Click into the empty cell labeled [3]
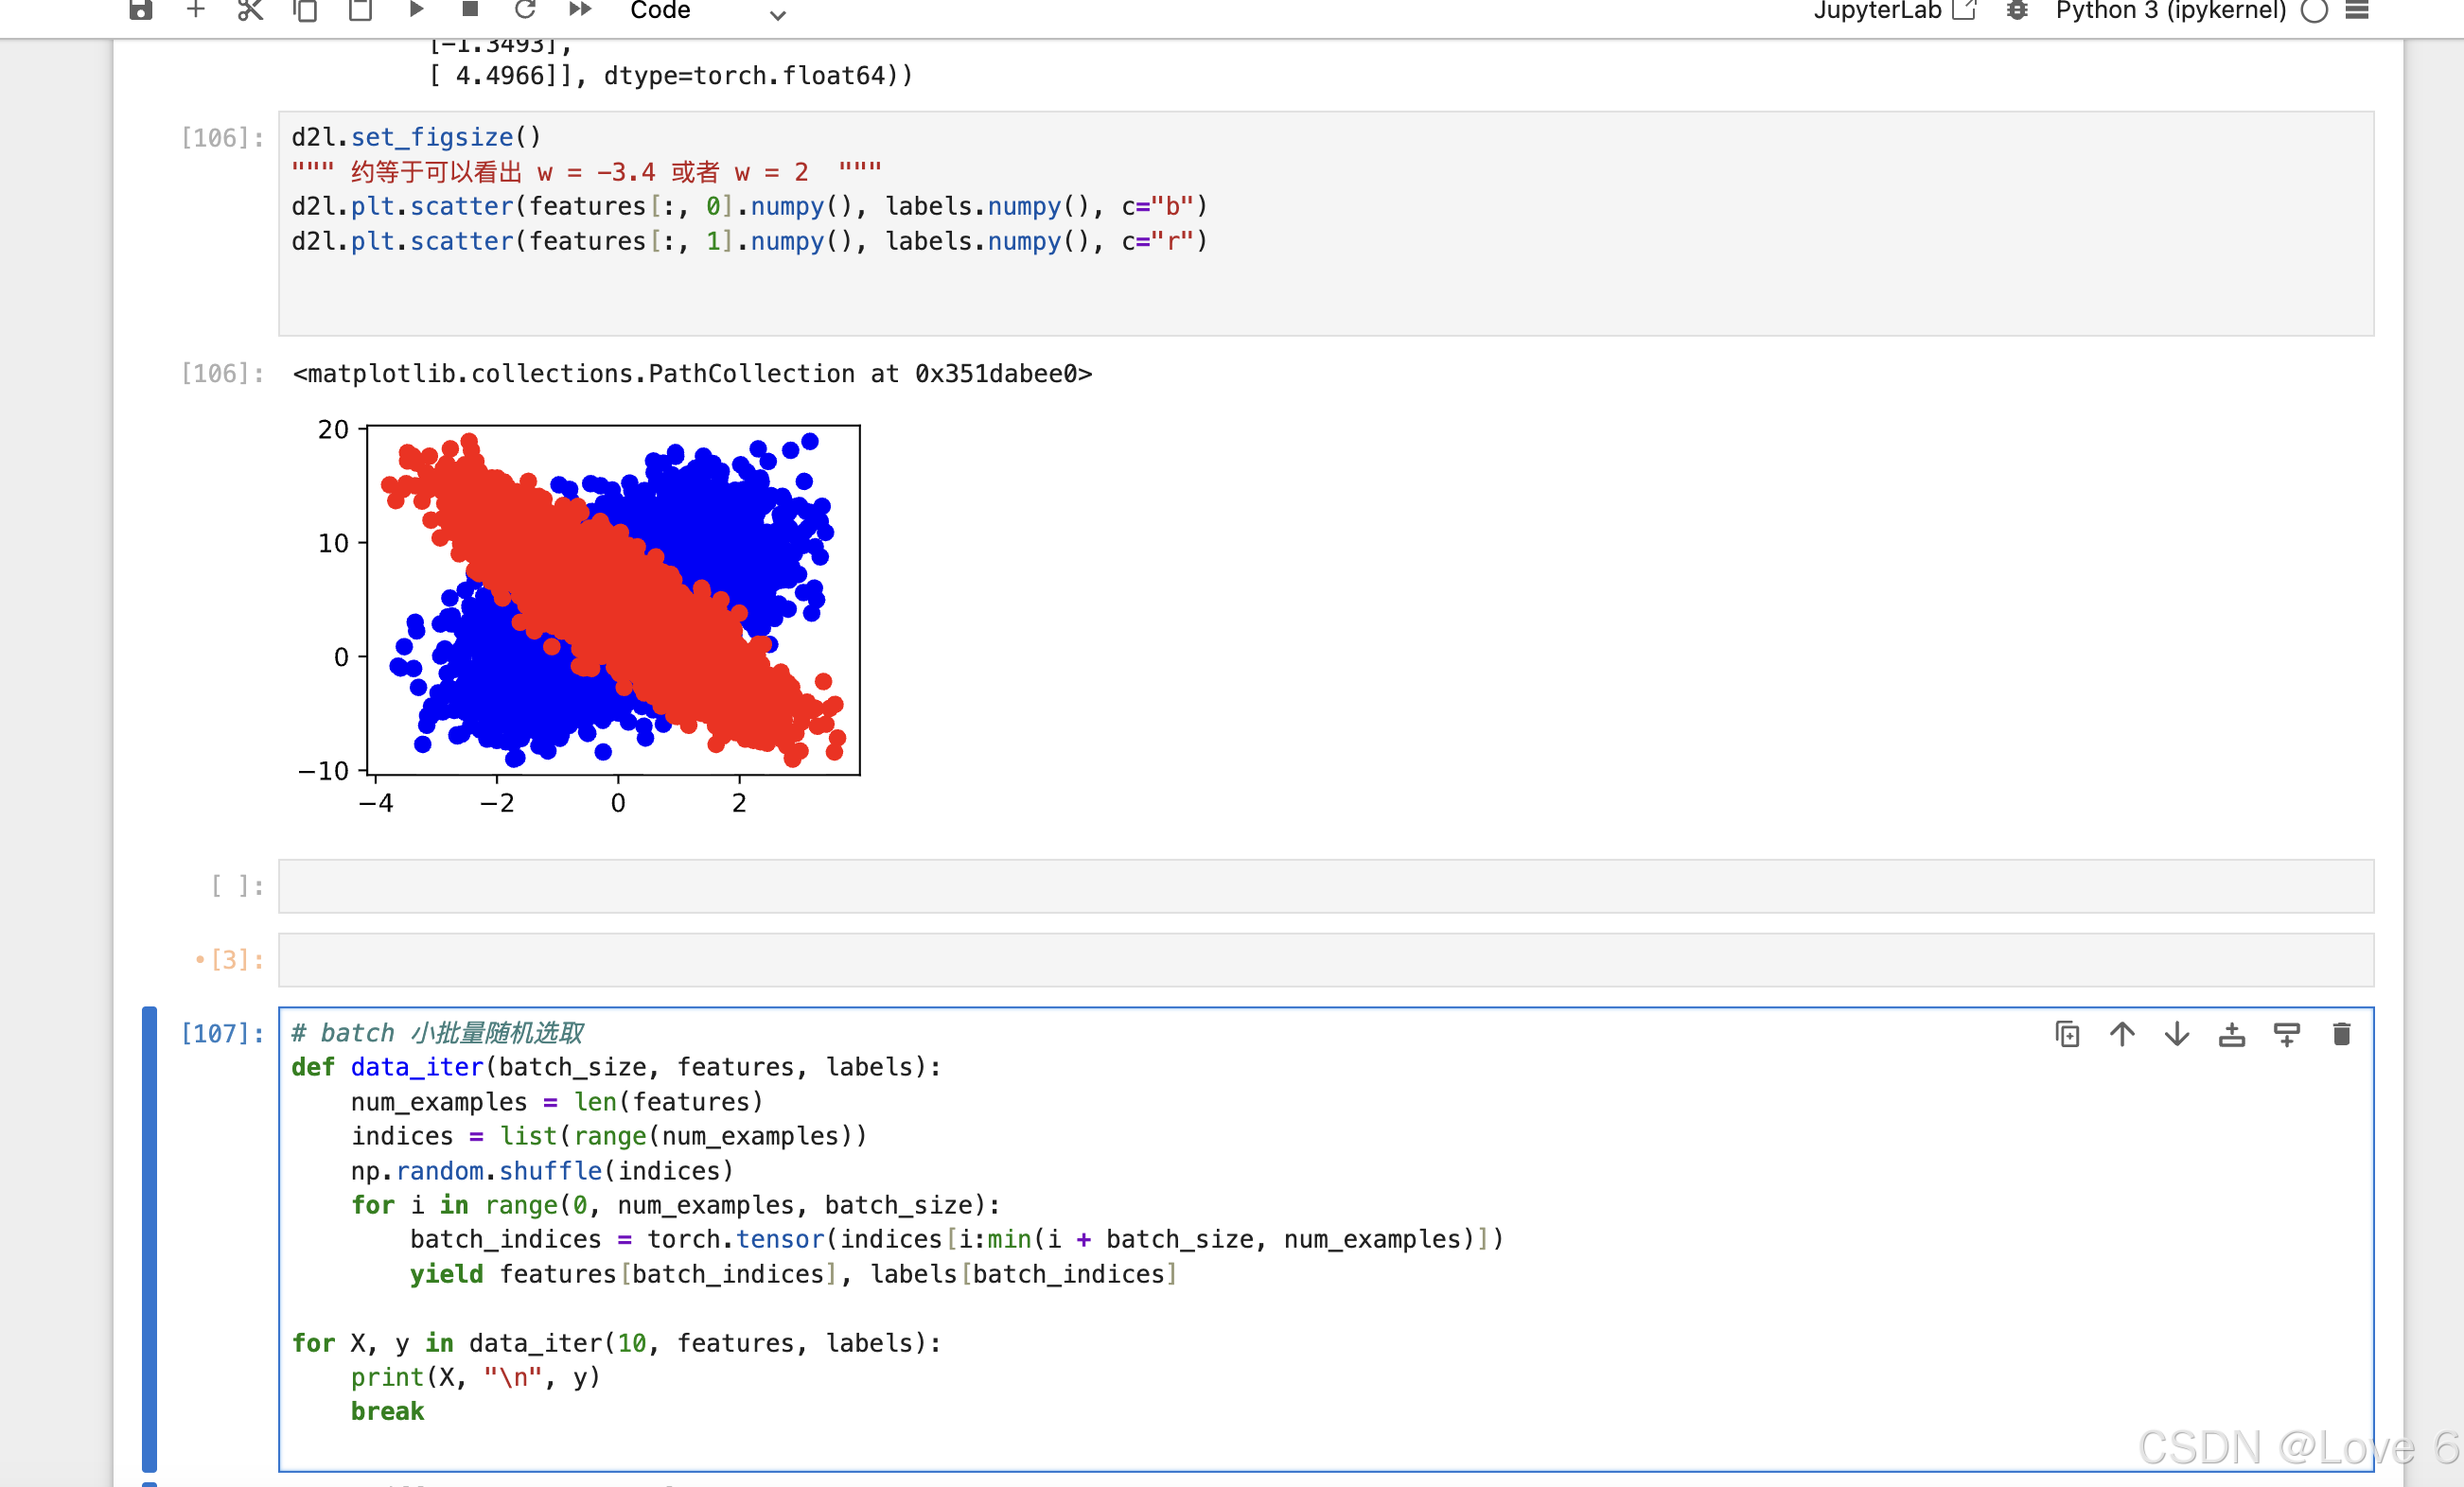Screen dimensions: 2464x1487 pos(1326,960)
